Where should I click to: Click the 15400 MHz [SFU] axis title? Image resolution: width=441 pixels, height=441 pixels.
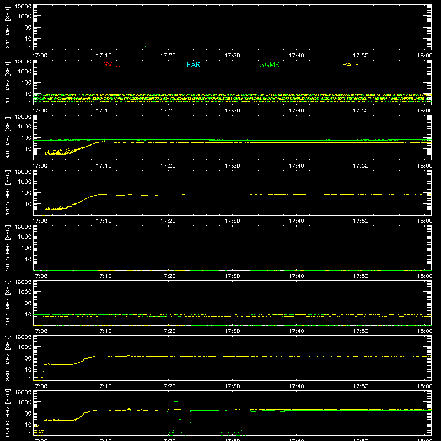(x=7, y=413)
